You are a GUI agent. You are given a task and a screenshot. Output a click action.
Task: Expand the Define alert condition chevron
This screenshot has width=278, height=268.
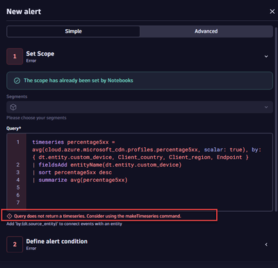[x=266, y=244]
